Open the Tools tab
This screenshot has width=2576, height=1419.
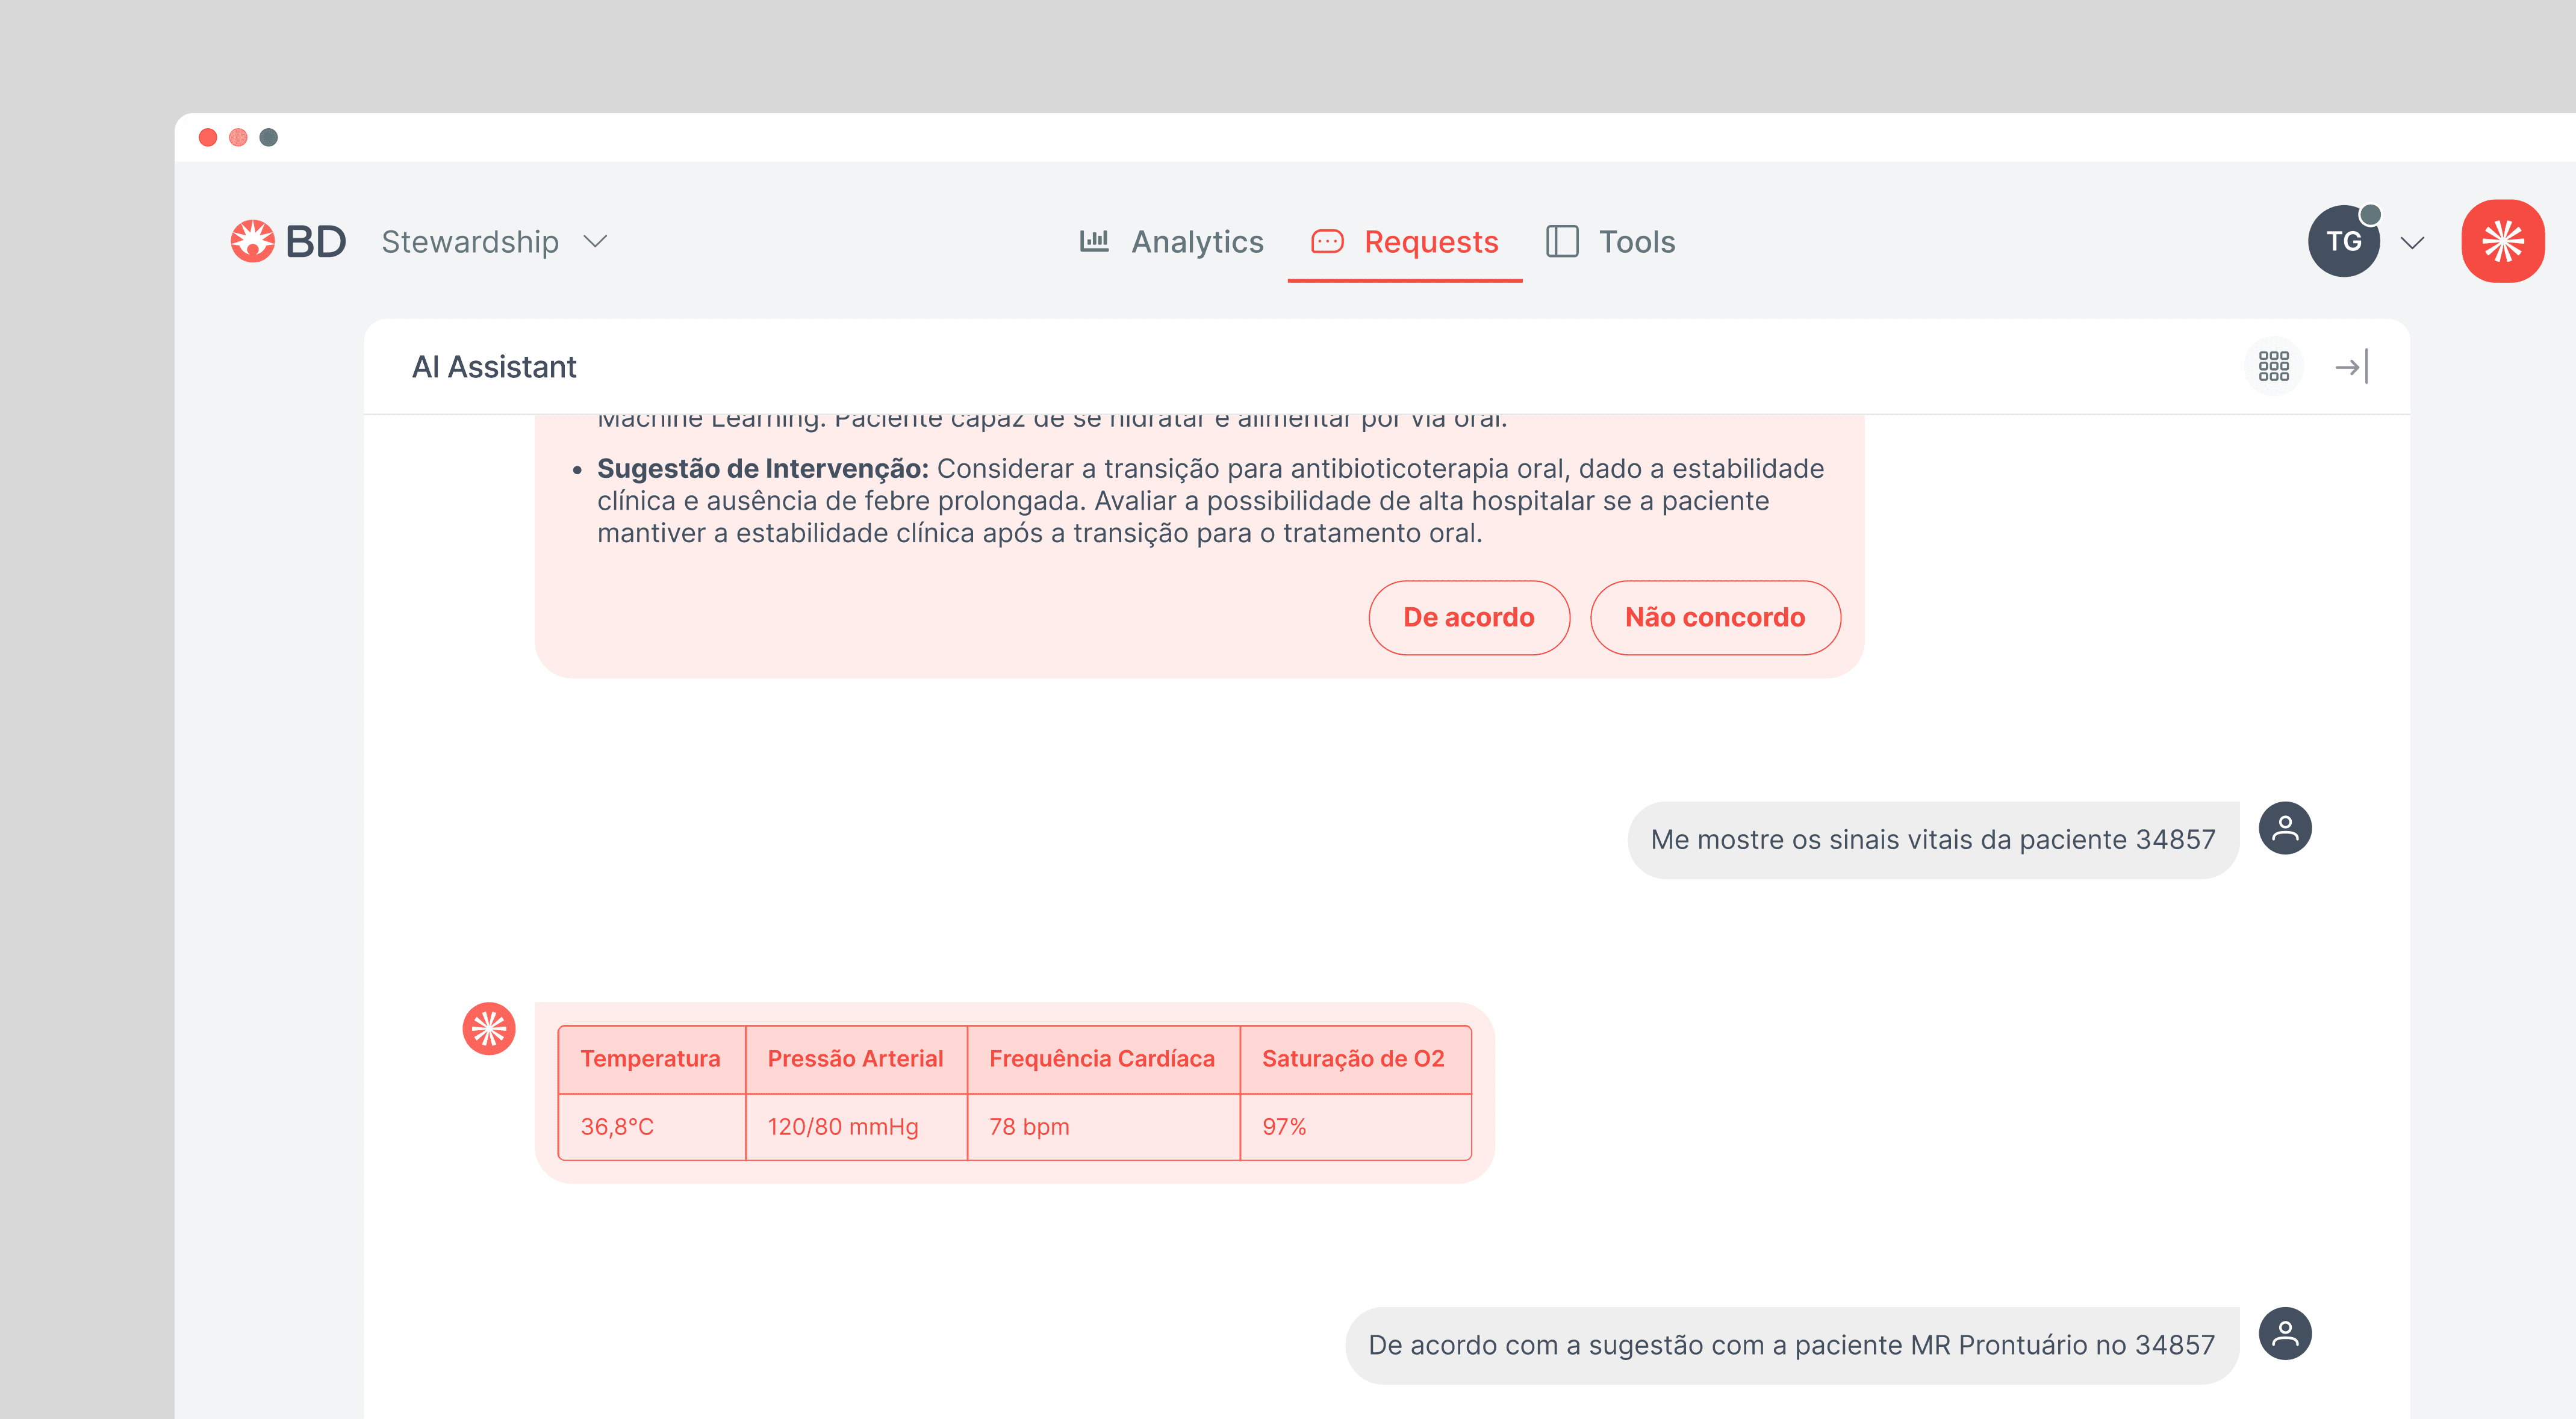(x=1636, y=241)
